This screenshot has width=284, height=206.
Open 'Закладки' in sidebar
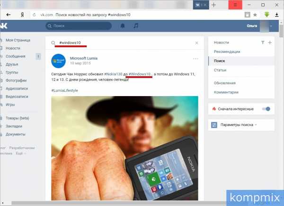tap(14, 126)
